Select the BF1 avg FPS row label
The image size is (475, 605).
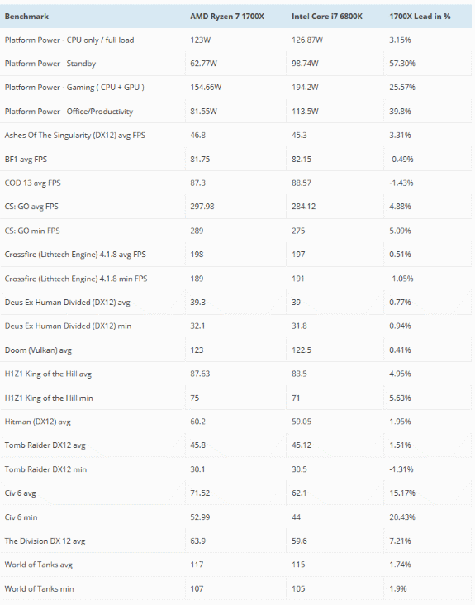26,159
